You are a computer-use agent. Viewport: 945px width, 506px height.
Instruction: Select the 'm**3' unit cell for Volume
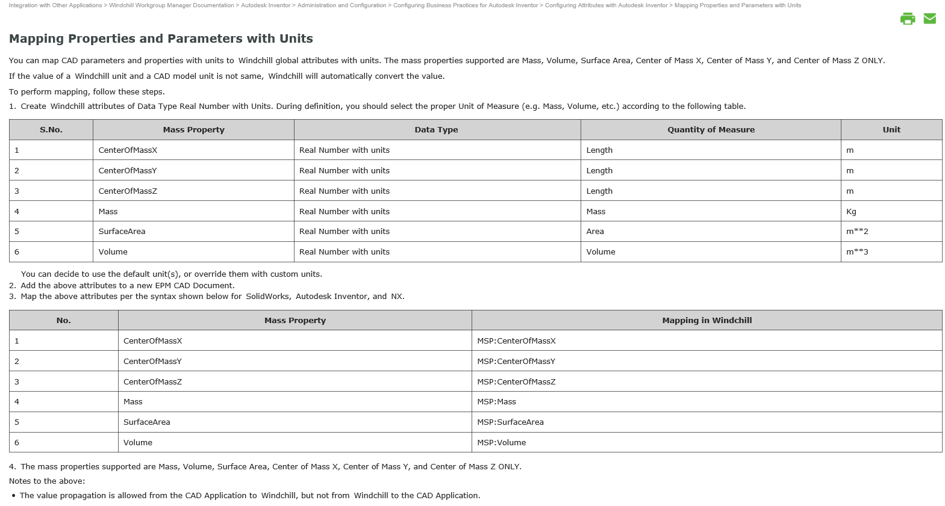point(857,252)
